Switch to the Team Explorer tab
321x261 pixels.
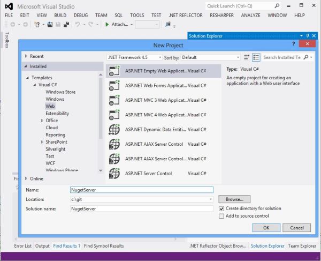(x=302, y=246)
